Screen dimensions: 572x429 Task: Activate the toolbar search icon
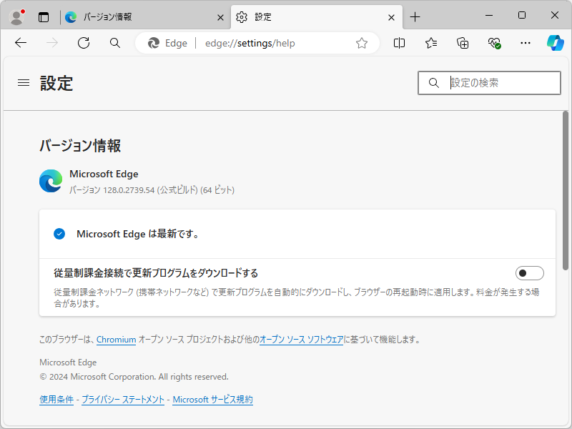tap(114, 43)
